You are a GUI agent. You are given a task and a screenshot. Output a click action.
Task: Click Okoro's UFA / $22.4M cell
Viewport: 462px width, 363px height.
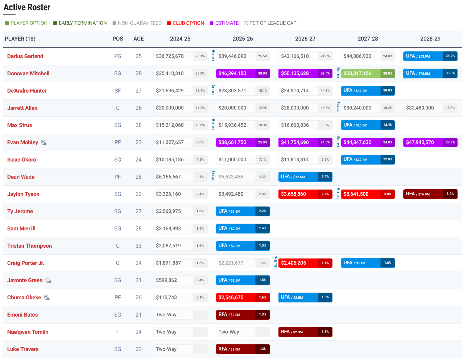(368, 160)
